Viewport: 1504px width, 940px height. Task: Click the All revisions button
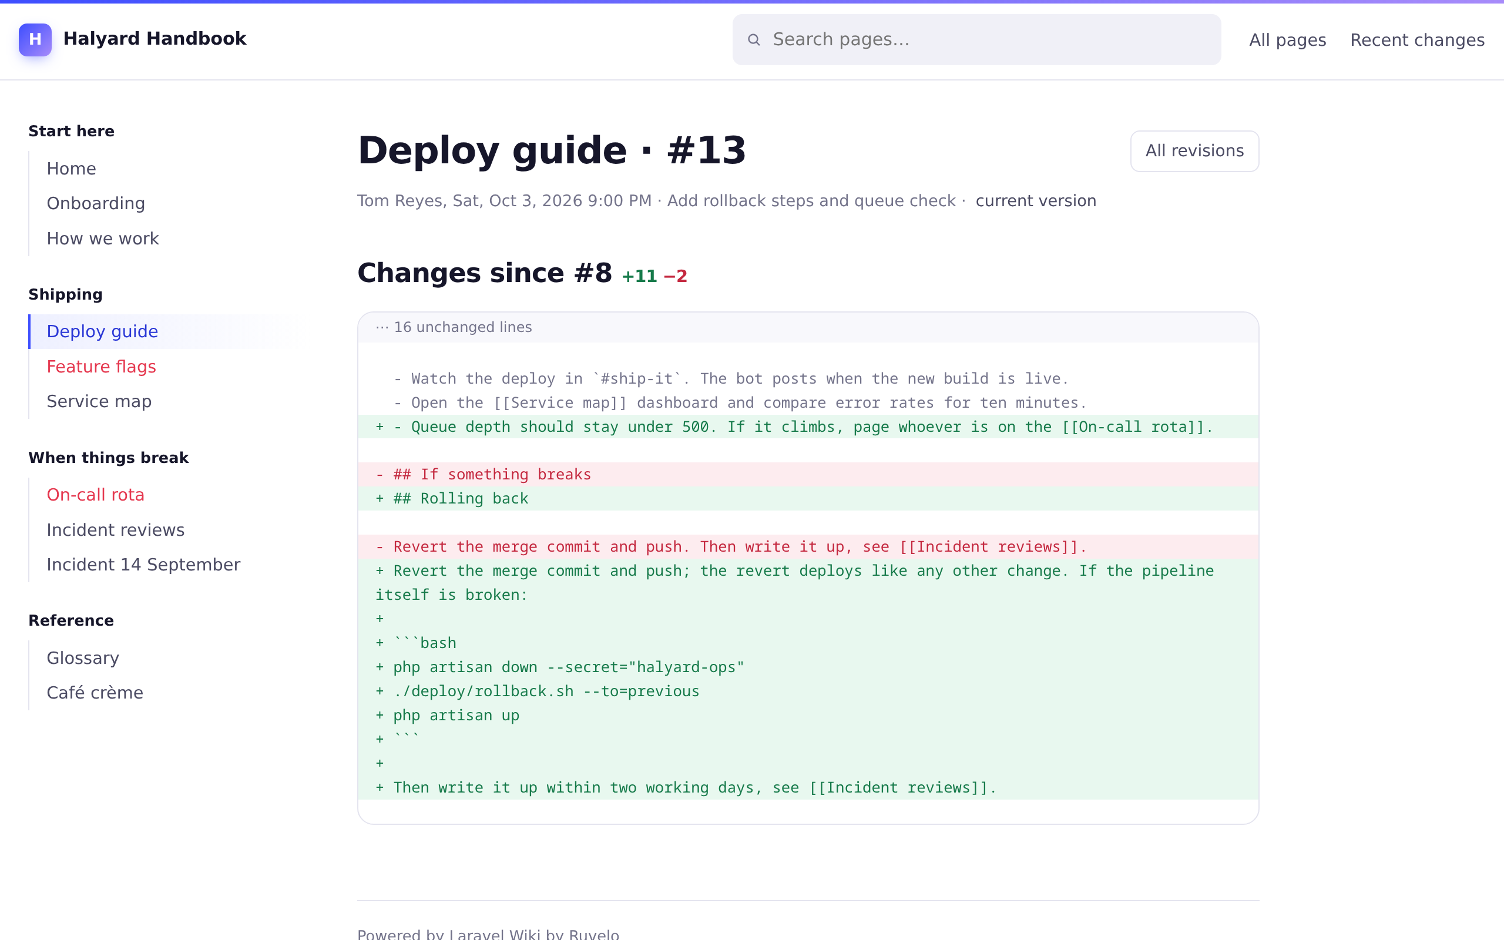(1194, 151)
